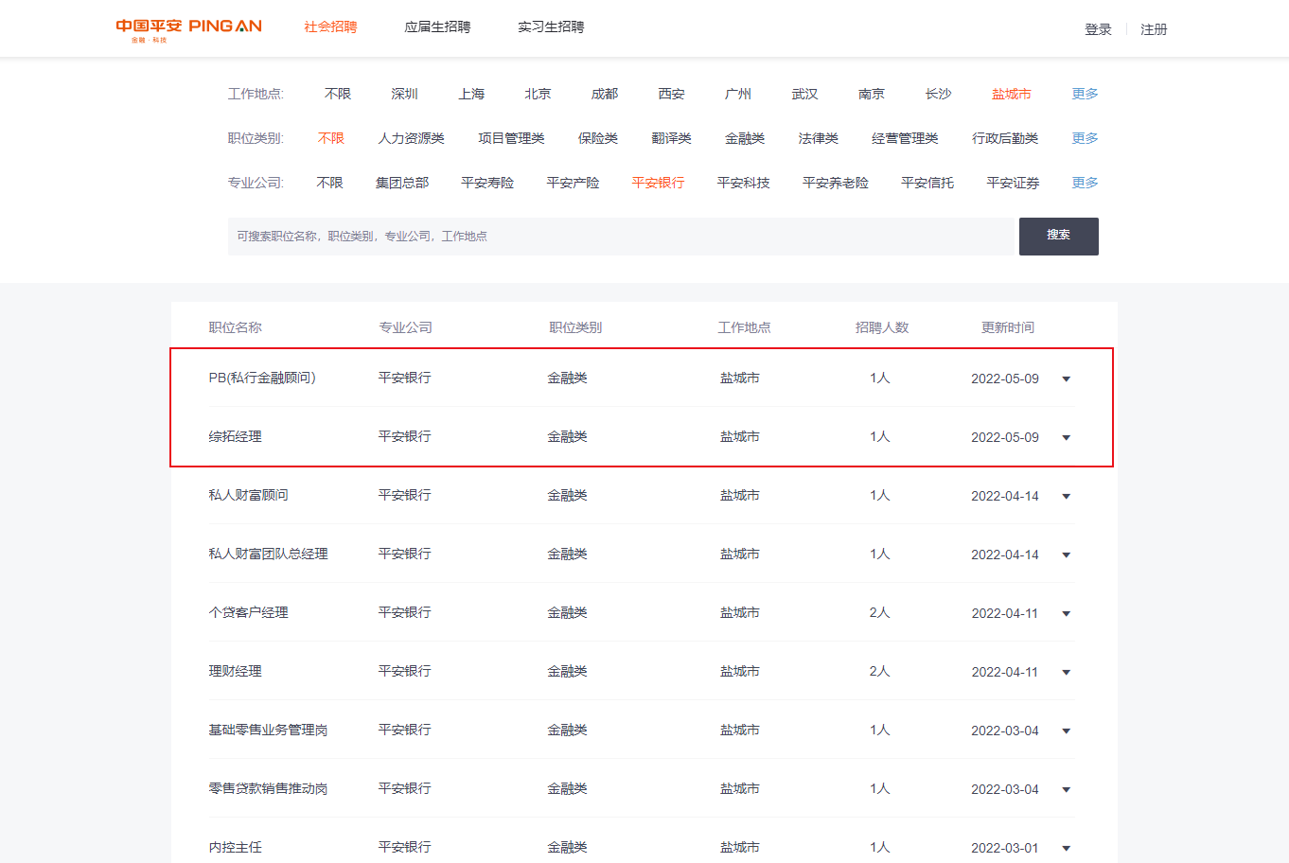Show more work locations via 更多
Image resolution: width=1289 pixels, height=863 pixels.
click(1085, 94)
